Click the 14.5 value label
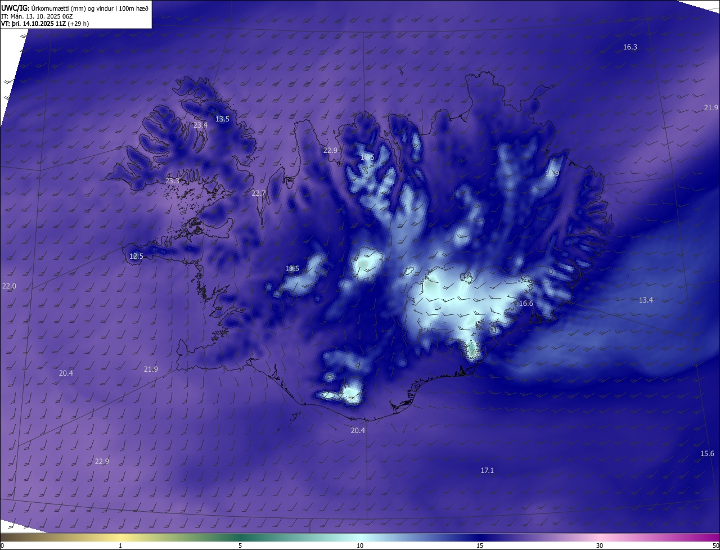This screenshot has height=550, width=720. tap(367, 158)
